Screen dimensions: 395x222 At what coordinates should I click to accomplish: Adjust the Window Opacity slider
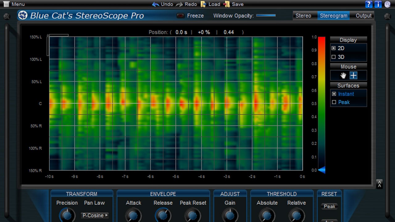pyautogui.click(x=266, y=15)
